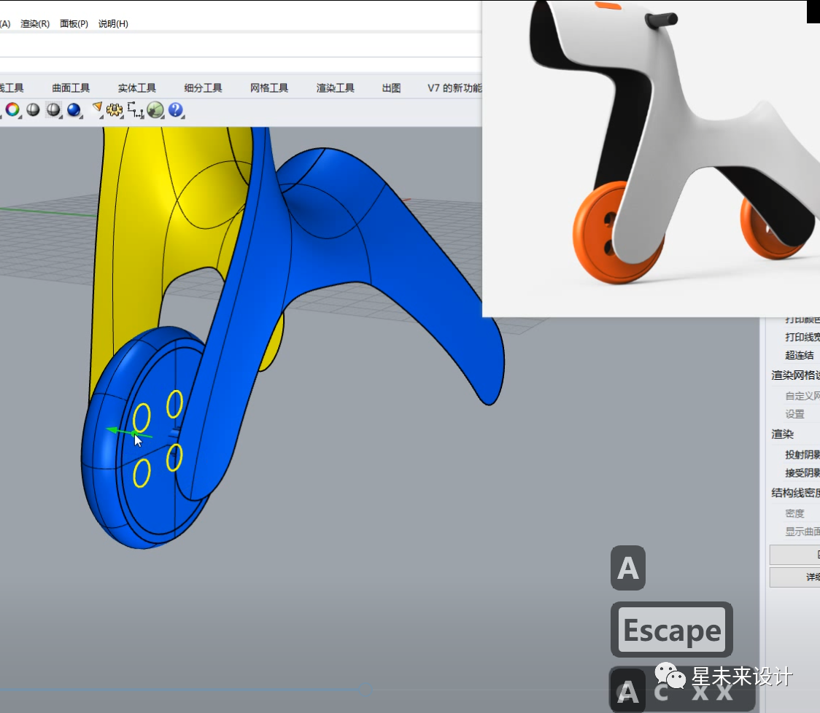Click the blue render sphere icon

coord(74,110)
